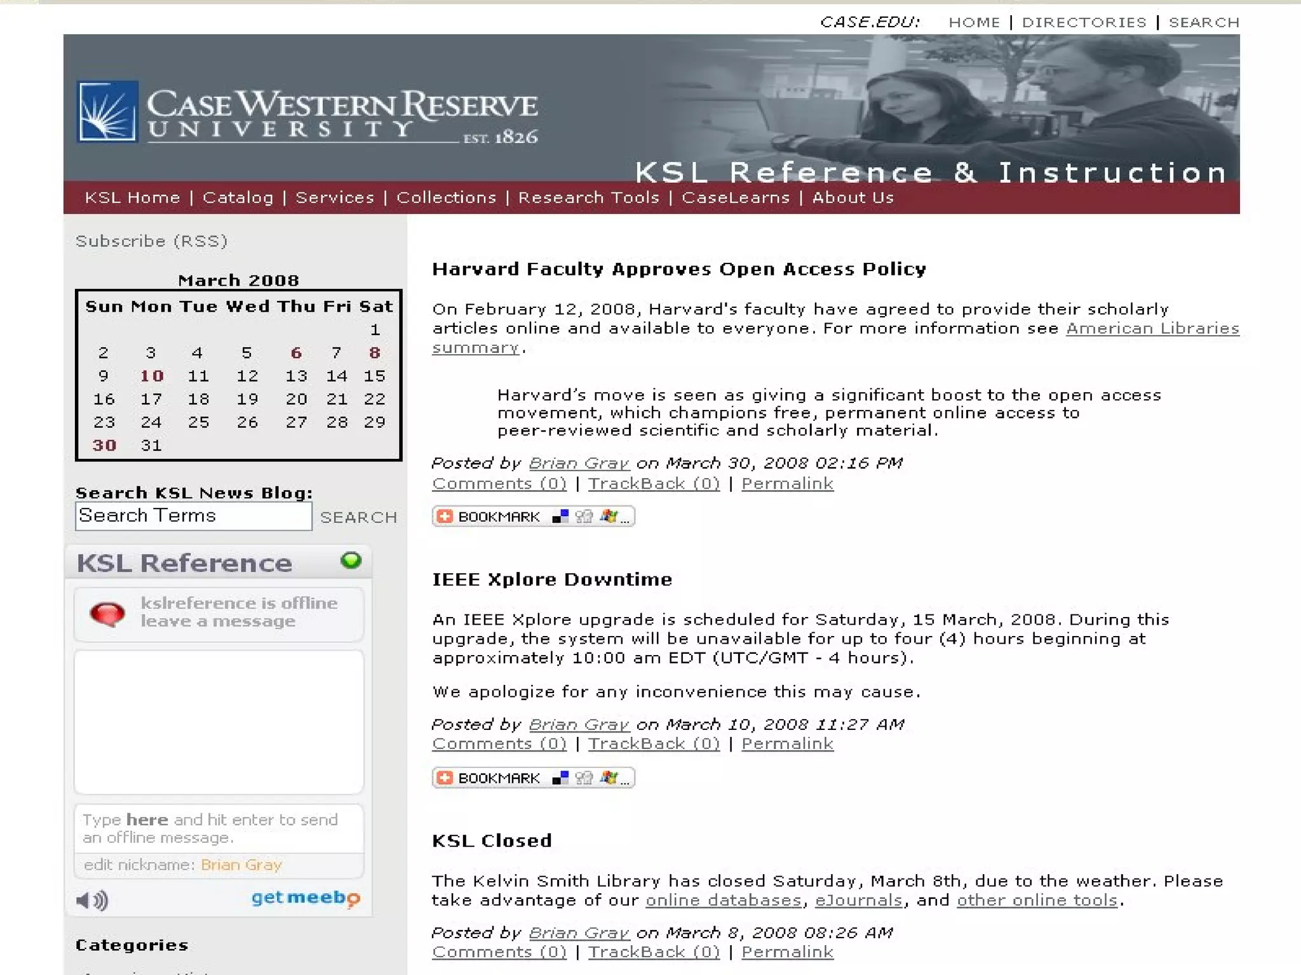Select March 10 in the calendar
Viewport: 1301px width, 975px height.
tap(152, 376)
